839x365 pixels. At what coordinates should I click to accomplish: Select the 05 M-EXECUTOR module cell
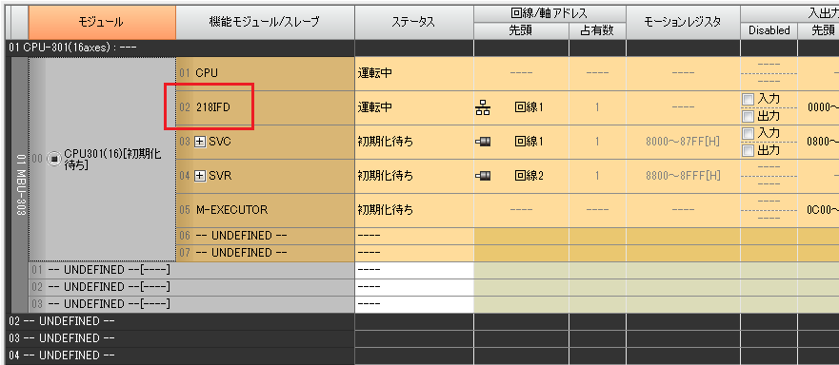pyautogui.click(x=265, y=210)
